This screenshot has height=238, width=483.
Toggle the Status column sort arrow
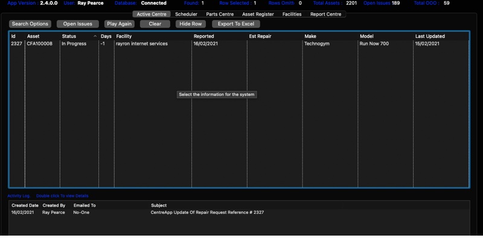click(x=95, y=36)
